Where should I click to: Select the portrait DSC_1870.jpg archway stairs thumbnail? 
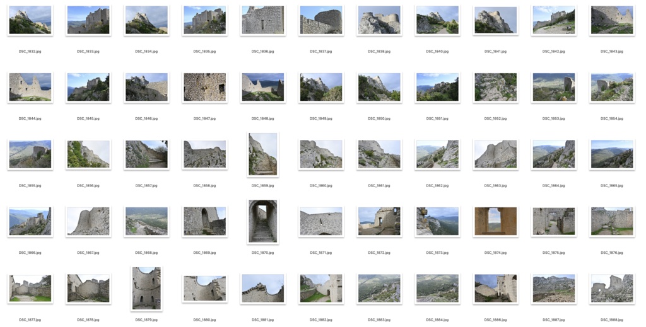click(263, 222)
